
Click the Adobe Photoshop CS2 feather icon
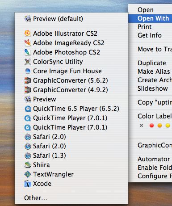coord(28,52)
